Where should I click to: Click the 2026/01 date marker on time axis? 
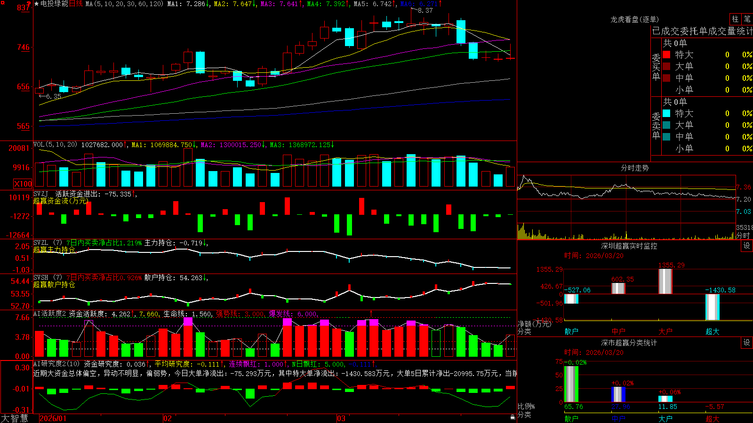coord(53,418)
